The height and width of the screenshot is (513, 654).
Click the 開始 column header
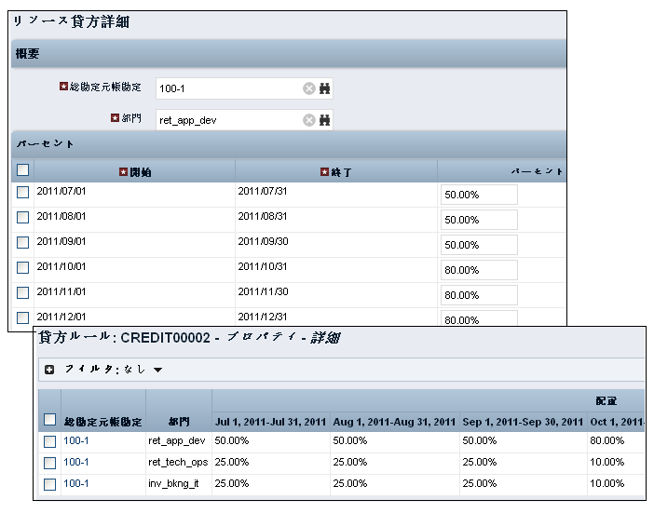pyautogui.click(x=135, y=171)
